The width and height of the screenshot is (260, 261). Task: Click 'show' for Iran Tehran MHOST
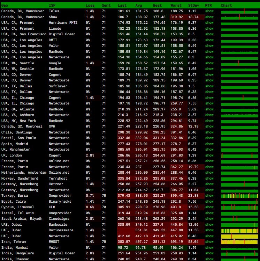[209, 242]
